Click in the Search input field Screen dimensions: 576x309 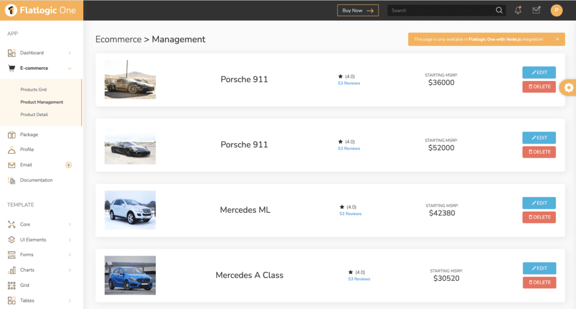441,10
